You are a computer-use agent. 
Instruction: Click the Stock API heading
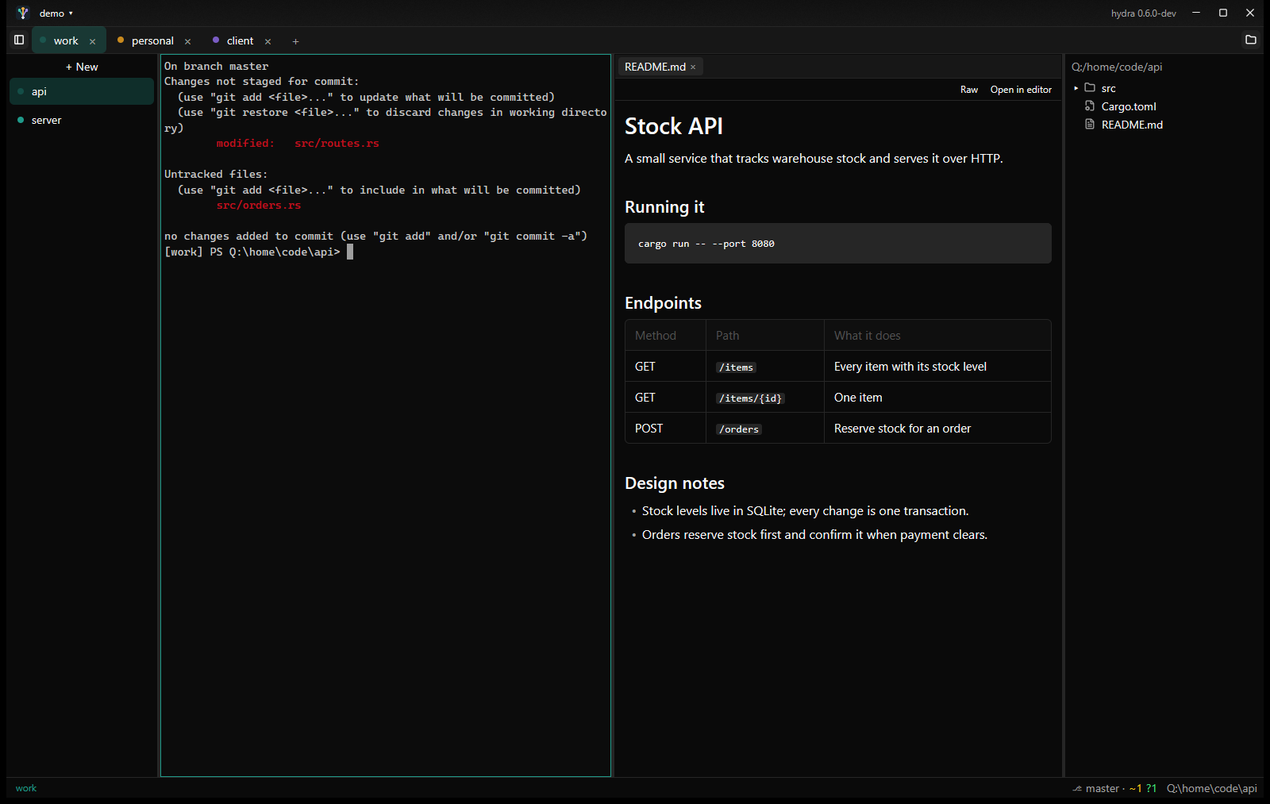(673, 126)
